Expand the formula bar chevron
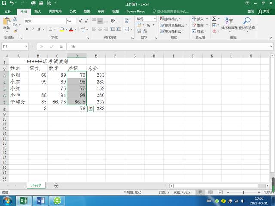The height and width of the screenshot is (206, 275). (x=271, y=47)
